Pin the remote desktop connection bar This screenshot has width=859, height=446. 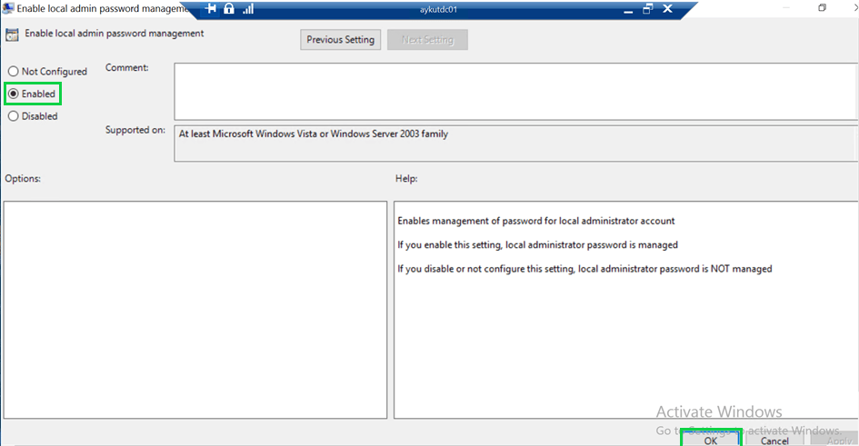click(211, 9)
